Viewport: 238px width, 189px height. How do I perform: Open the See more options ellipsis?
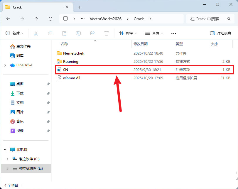point(174,33)
